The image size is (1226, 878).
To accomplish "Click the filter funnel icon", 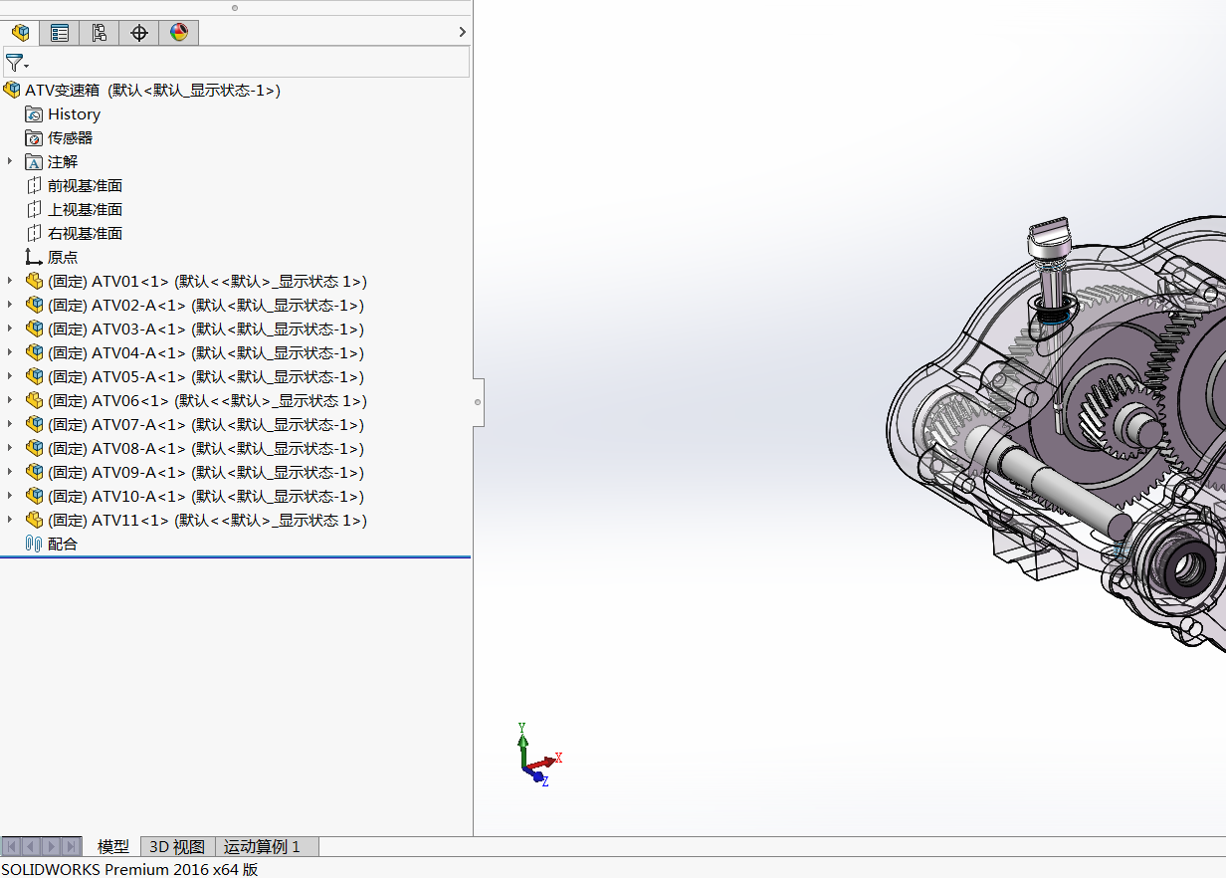I will point(15,63).
